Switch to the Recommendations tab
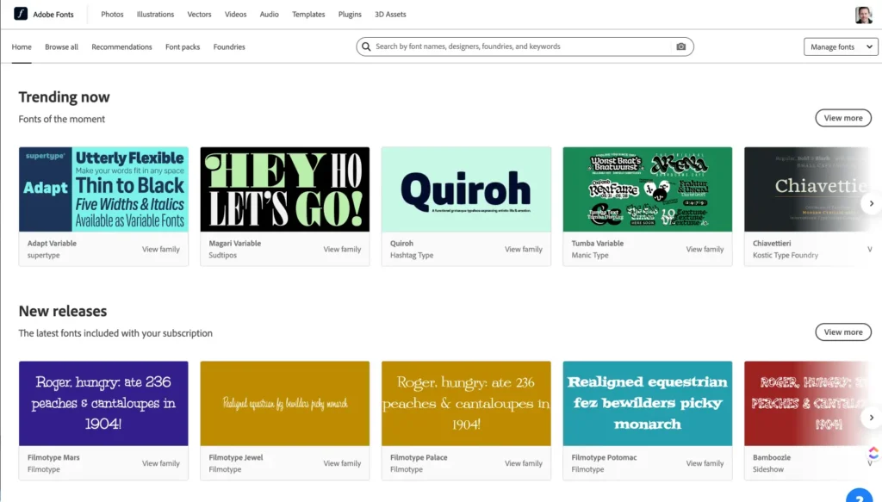882x502 pixels. (121, 46)
